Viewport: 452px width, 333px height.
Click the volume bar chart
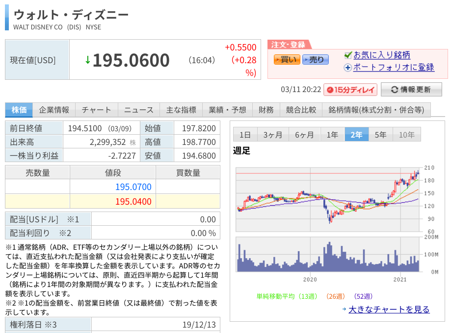pos(327,254)
